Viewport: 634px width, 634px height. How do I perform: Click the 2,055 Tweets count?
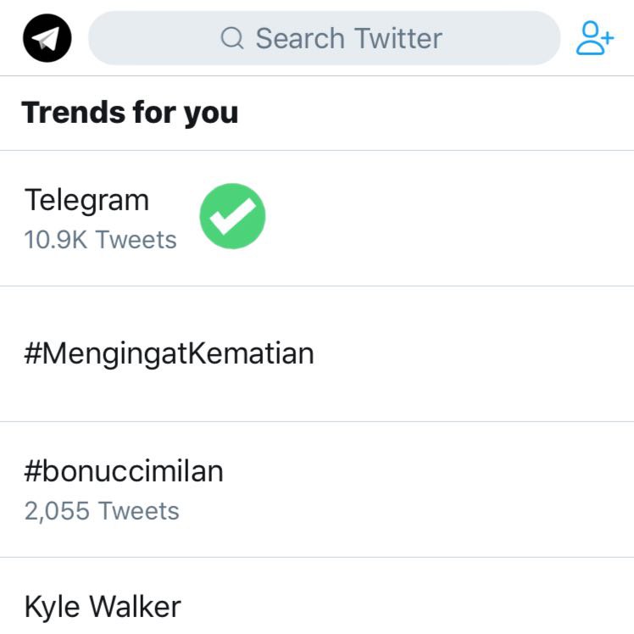click(102, 511)
